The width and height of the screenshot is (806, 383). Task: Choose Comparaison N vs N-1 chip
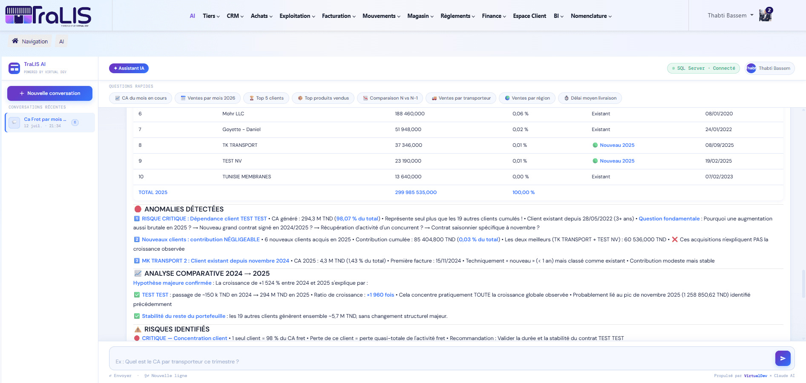coord(390,98)
